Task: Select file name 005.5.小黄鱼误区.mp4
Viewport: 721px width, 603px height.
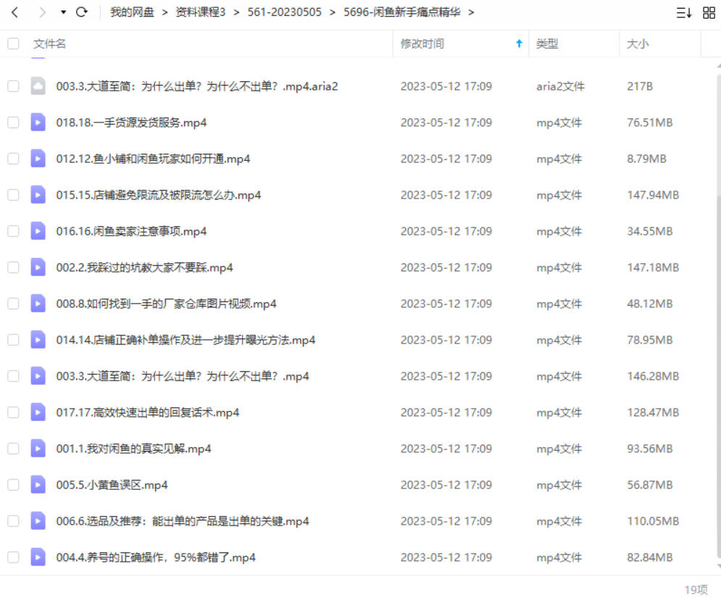Action: tap(112, 485)
